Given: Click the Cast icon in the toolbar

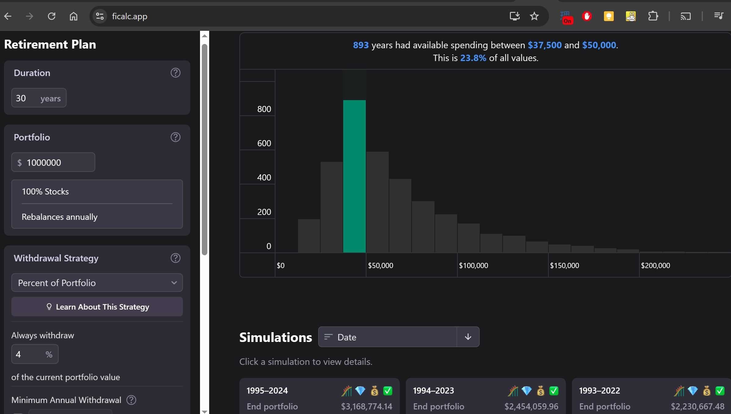Looking at the screenshot, I should click(x=686, y=16).
